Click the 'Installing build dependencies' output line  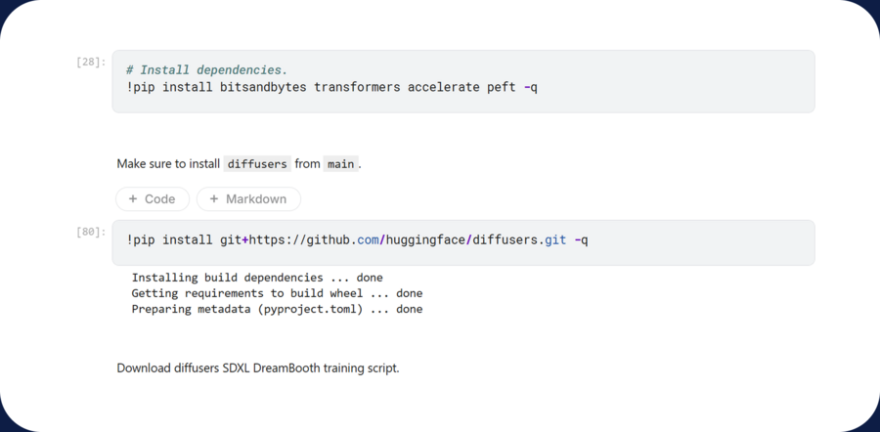pos(256,278)
